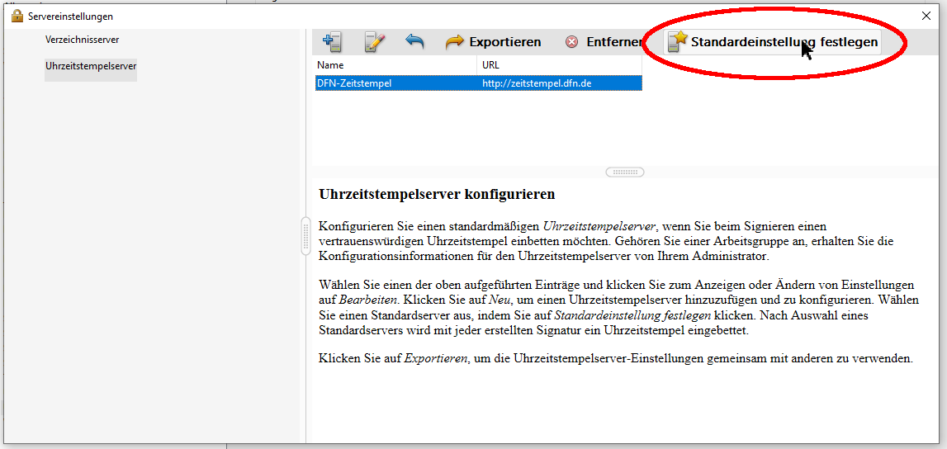This screenshot has width=947, height=449.
Task: Click the Servereinstellungen window title text
Action: point(70,16)
